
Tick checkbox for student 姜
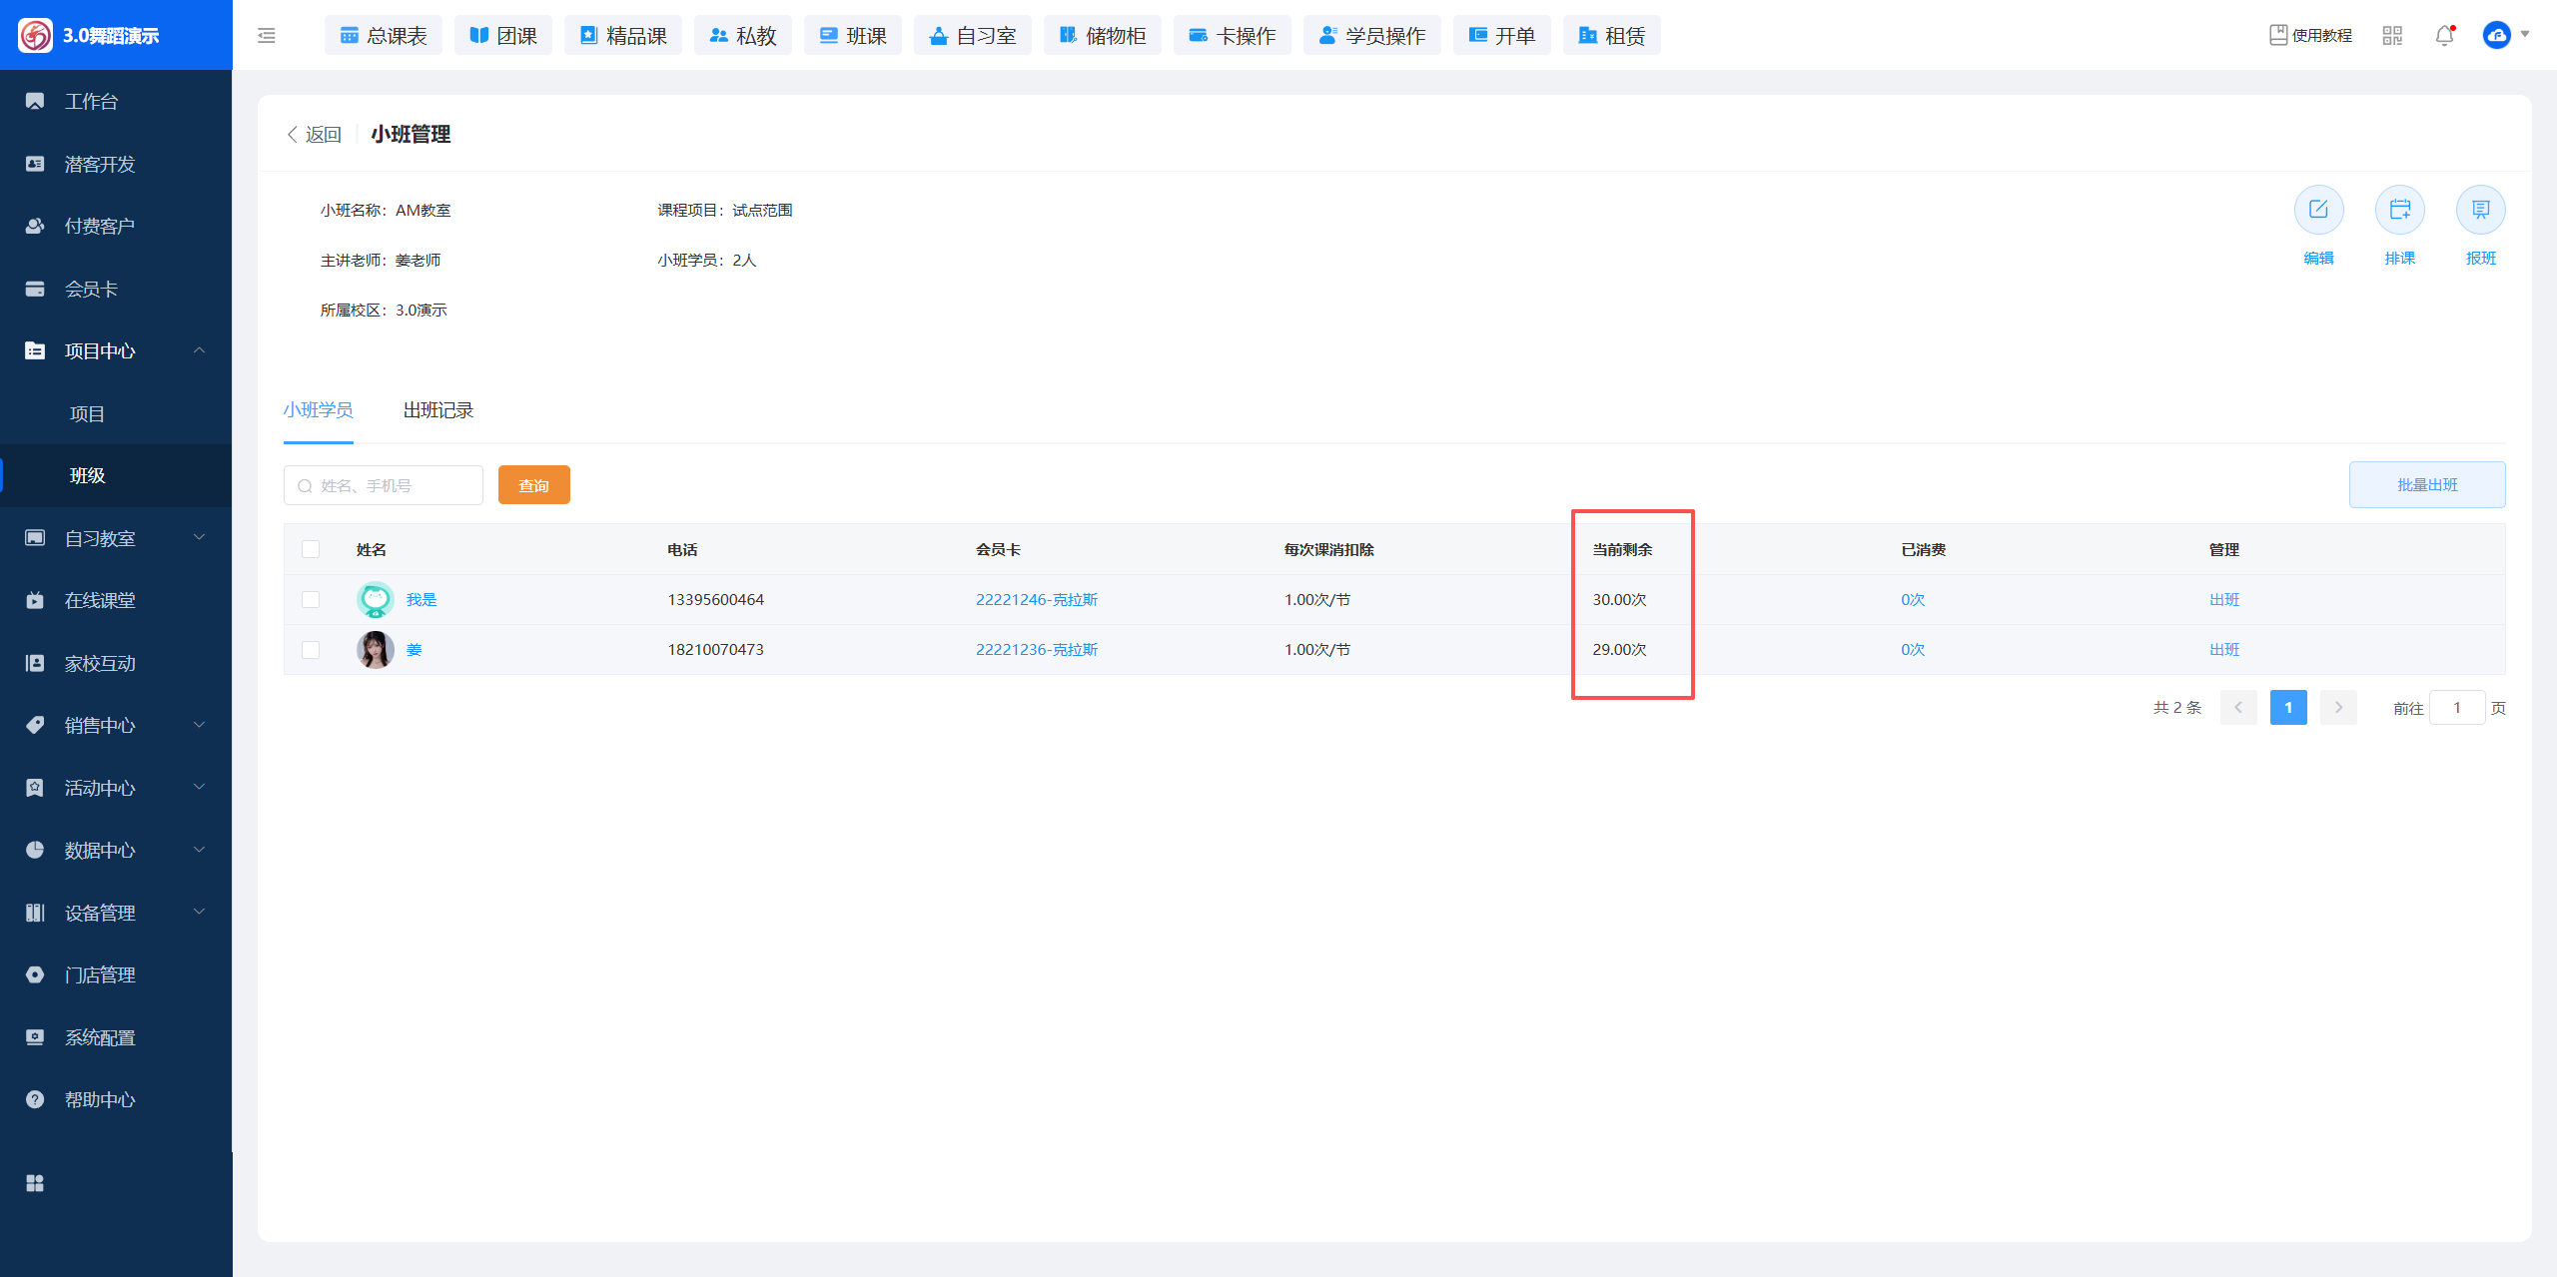tap(311, 649)
